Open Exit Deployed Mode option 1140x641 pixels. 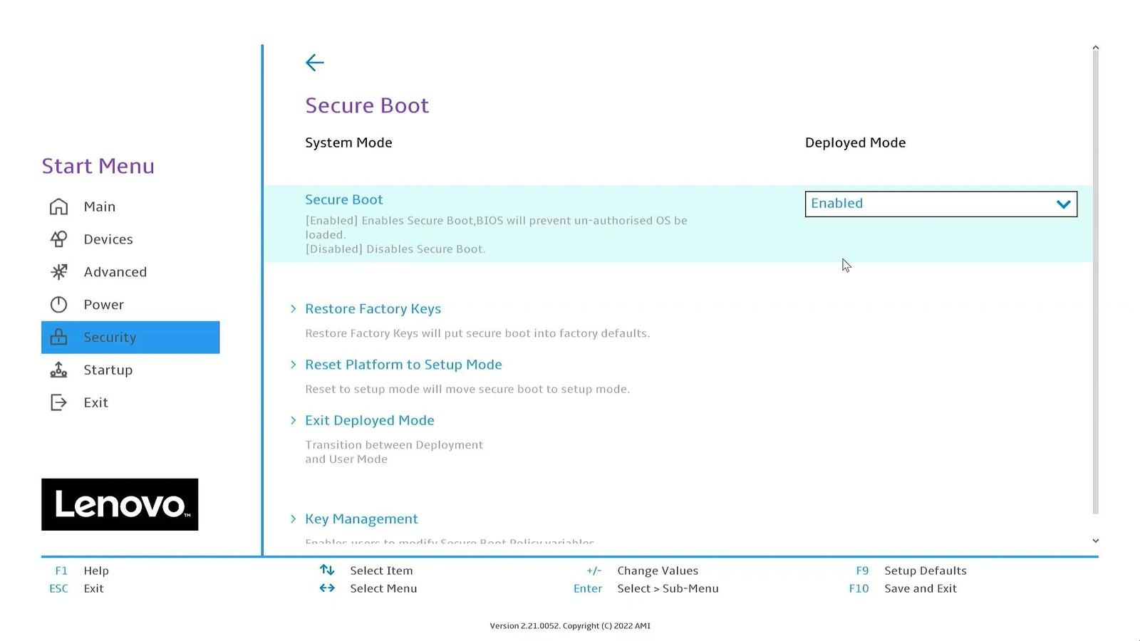pyautogui.click(x=370, y=421)
